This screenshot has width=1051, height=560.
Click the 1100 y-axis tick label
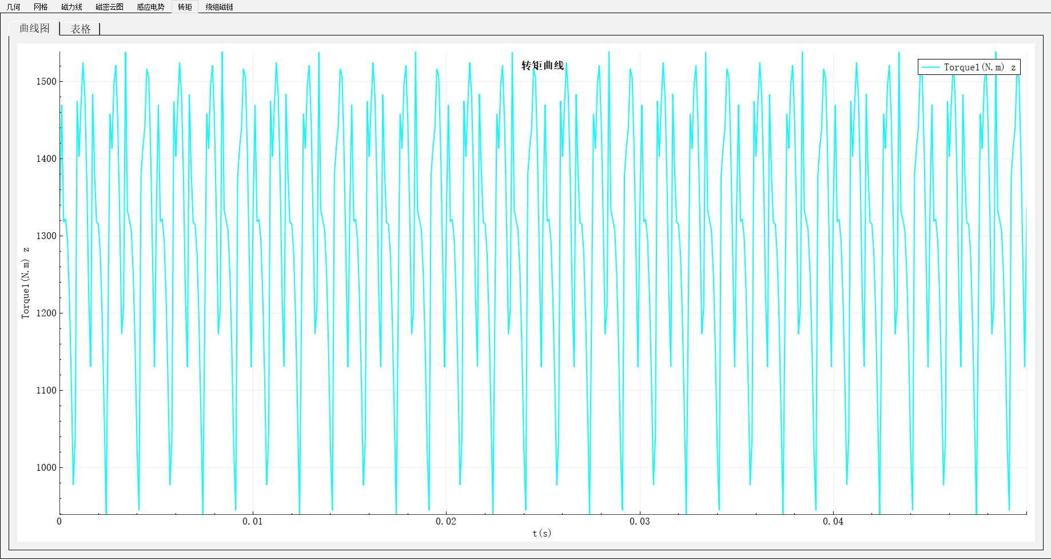[46, 390]
